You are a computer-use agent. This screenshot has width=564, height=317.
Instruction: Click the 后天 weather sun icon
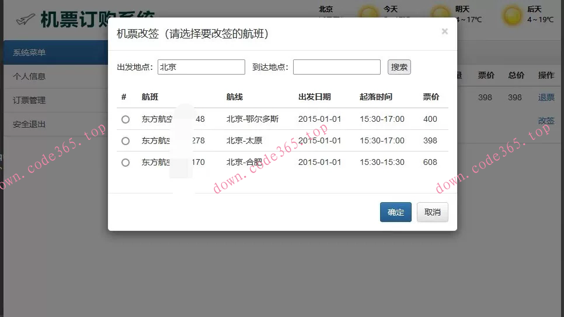512,15
